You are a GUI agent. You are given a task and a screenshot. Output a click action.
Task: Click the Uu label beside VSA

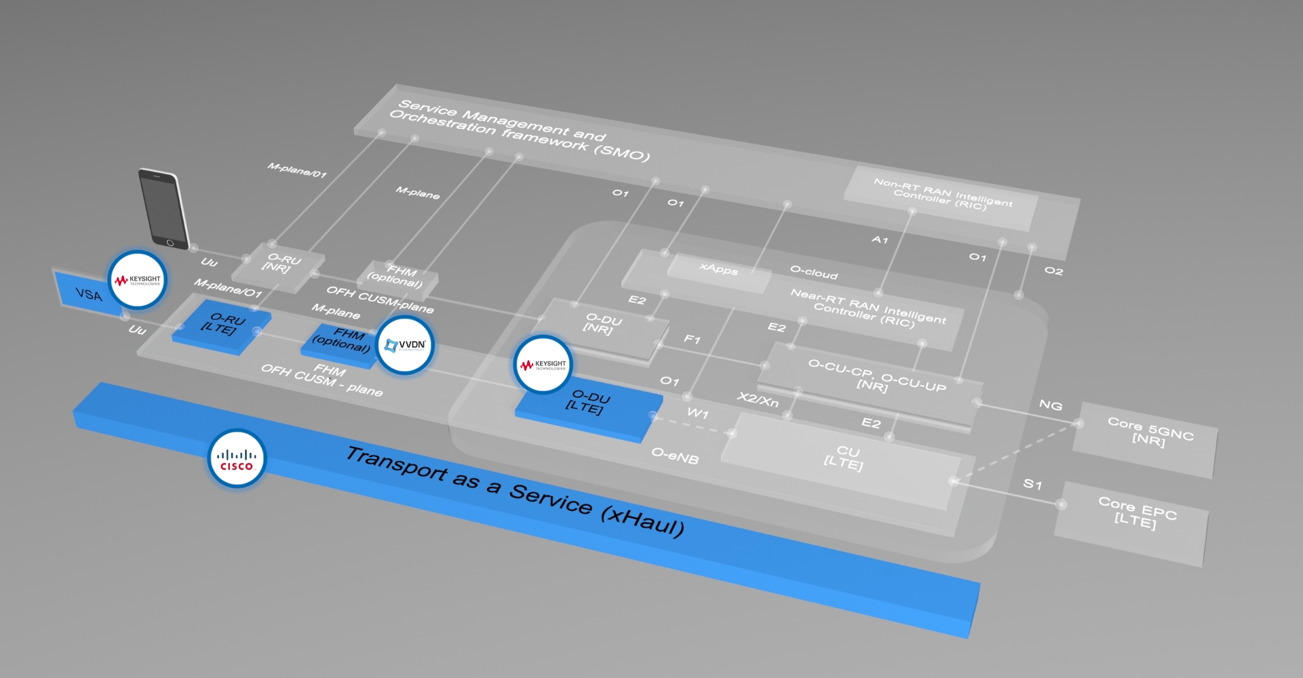pyautogui.click(x=138, y=330)
